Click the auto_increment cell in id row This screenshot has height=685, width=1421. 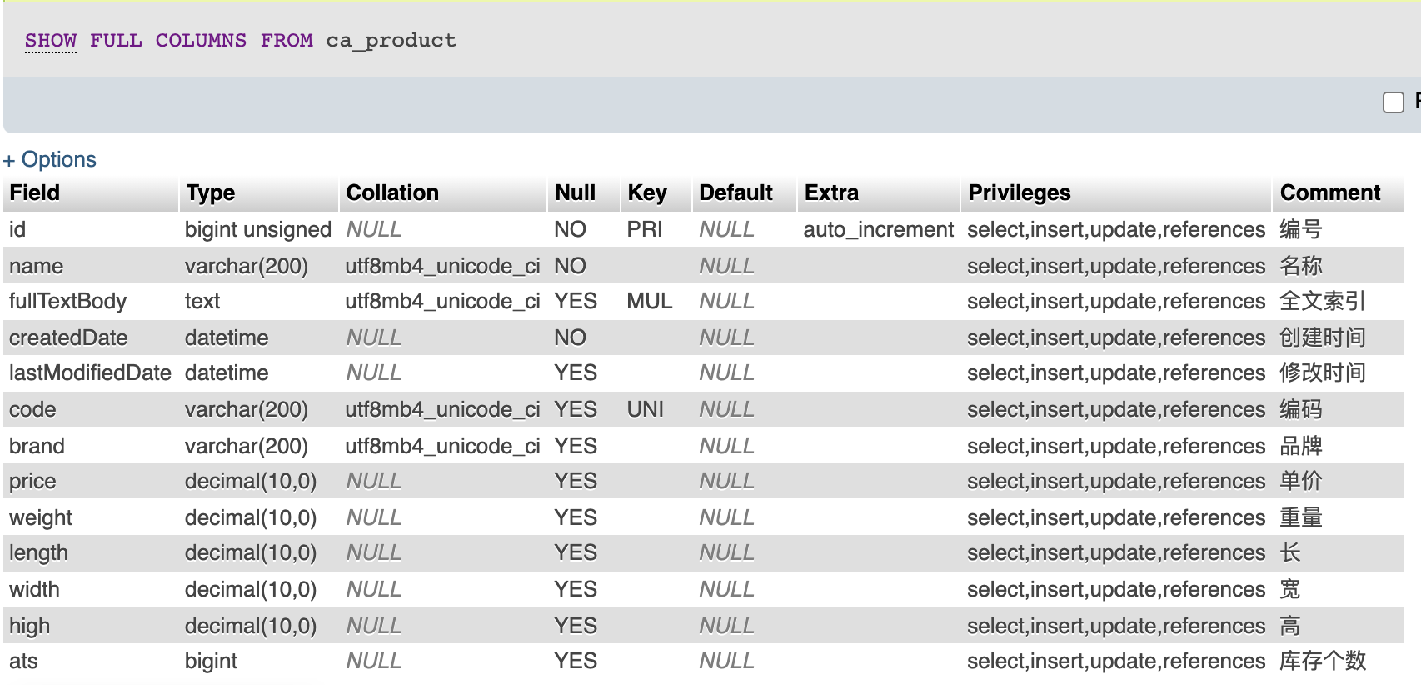[878, 229]
